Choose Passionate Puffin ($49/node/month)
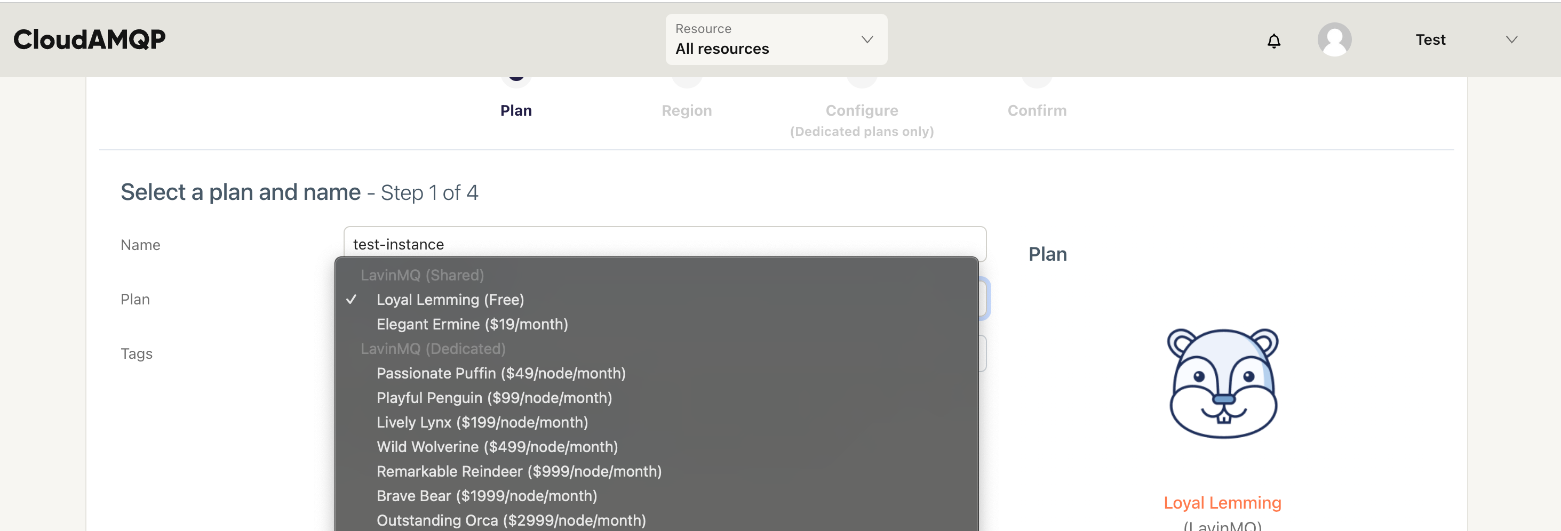 (x=656, y=373)
